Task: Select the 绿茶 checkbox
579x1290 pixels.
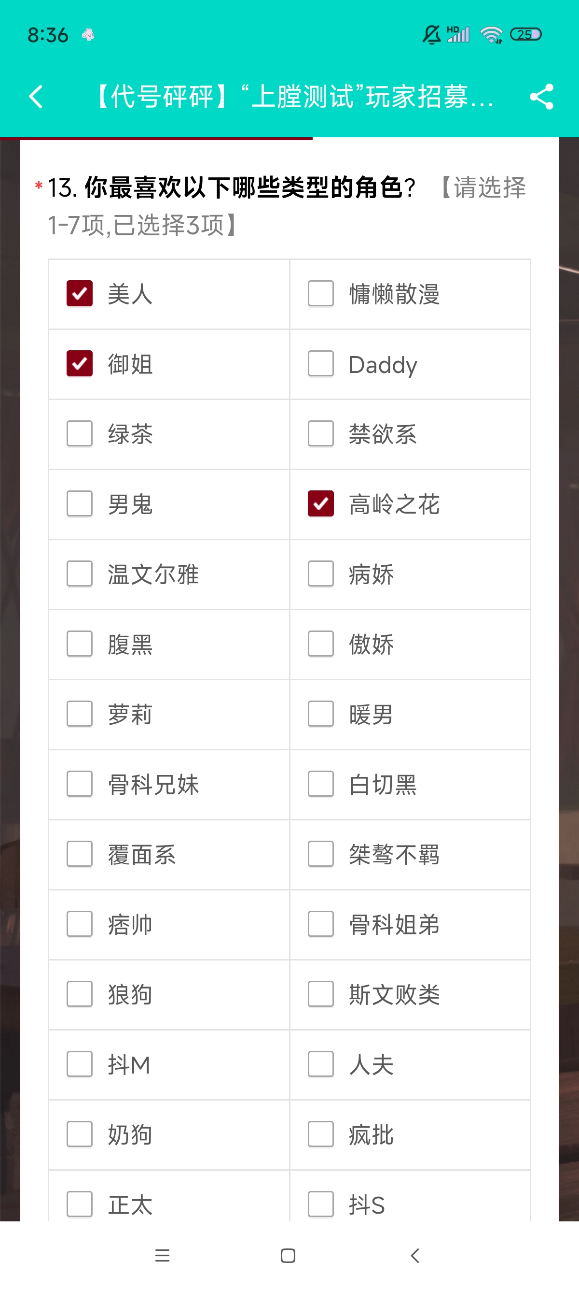Action: [x=80, y=433]
